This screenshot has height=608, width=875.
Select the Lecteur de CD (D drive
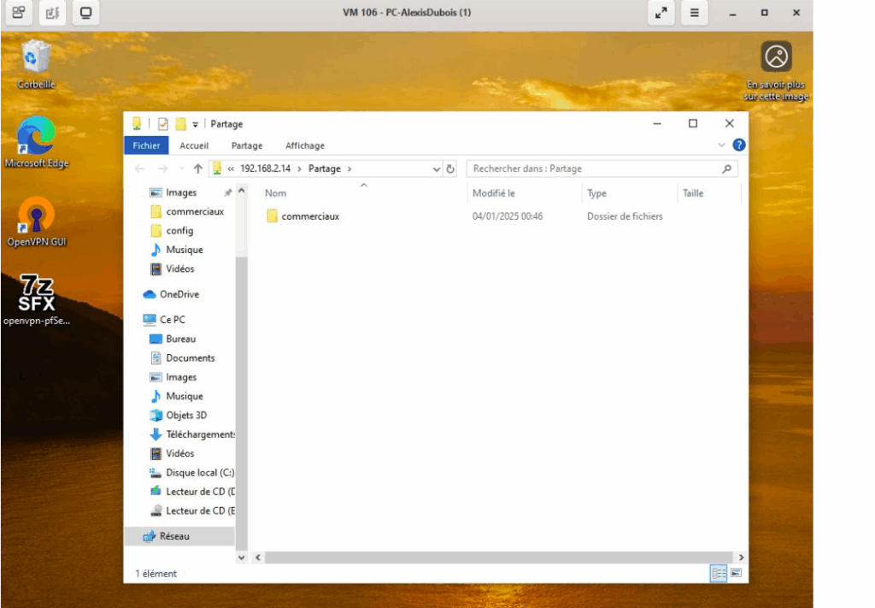(x=200, y=492)
